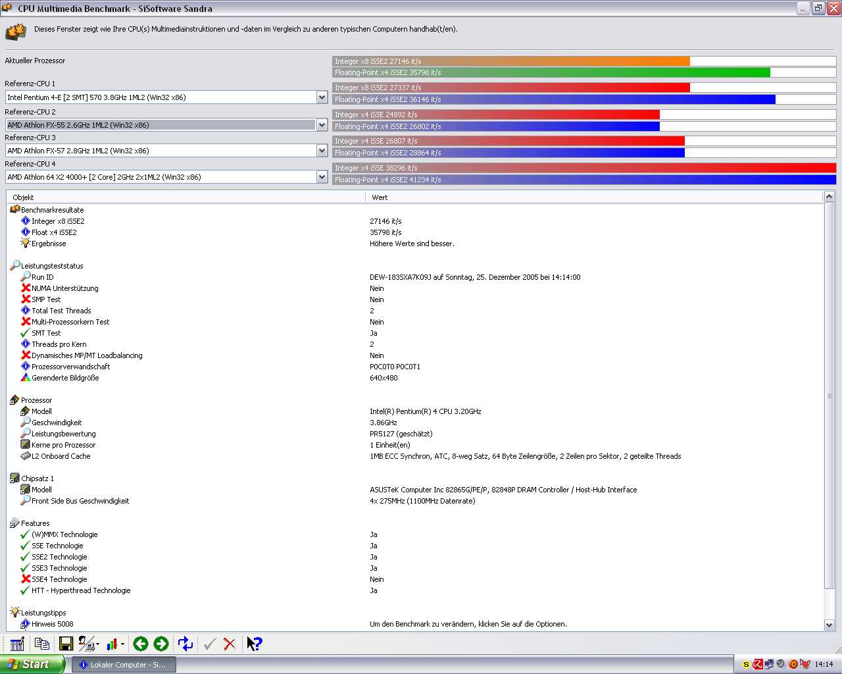Open the Referenz-CPU 4 dropdown arrow
842x674 pixels.
322,177
